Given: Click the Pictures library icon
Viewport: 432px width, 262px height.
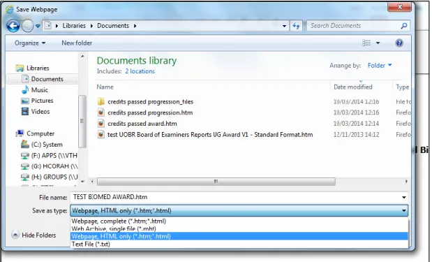Looking at the screenshot, I should click(25, 101).
